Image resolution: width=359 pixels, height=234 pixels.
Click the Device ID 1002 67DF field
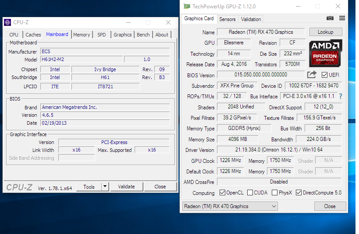(x=313, y=86)
